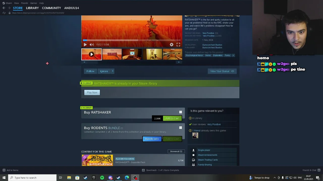
Task: Click Add a Game plus icon
Action: (4, 170)
